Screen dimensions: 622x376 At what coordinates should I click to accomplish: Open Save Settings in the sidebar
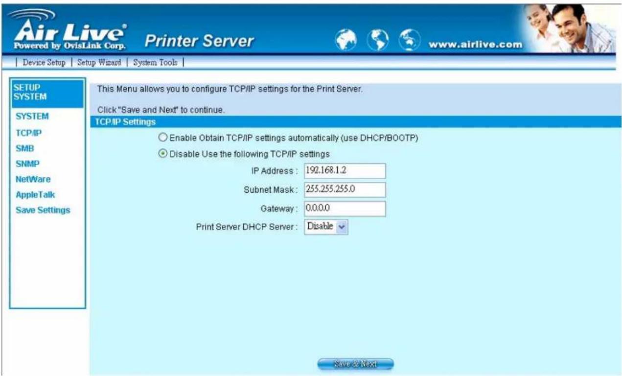coord(43,210)
